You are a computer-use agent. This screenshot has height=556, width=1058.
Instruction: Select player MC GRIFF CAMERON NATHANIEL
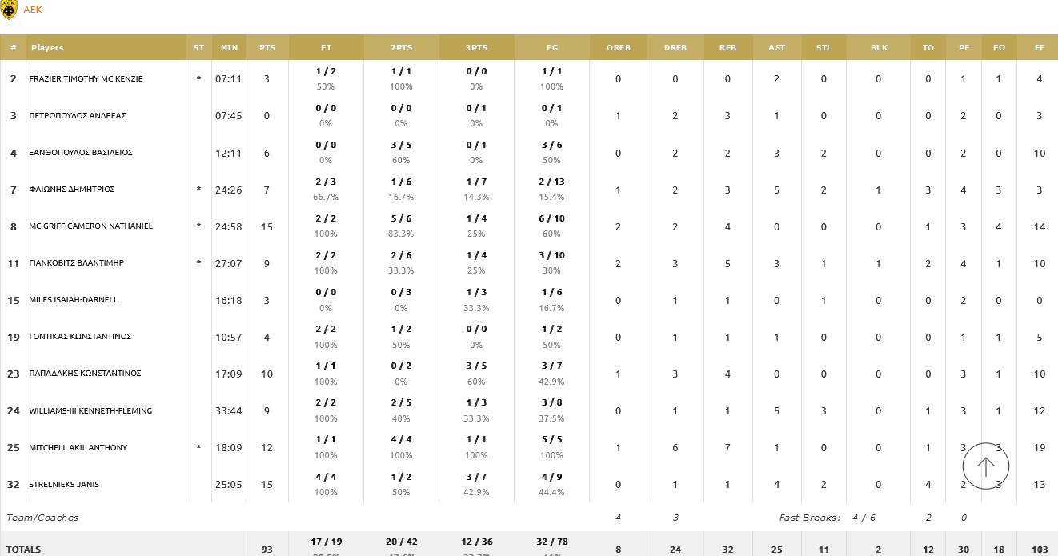(x=90, y=226)
